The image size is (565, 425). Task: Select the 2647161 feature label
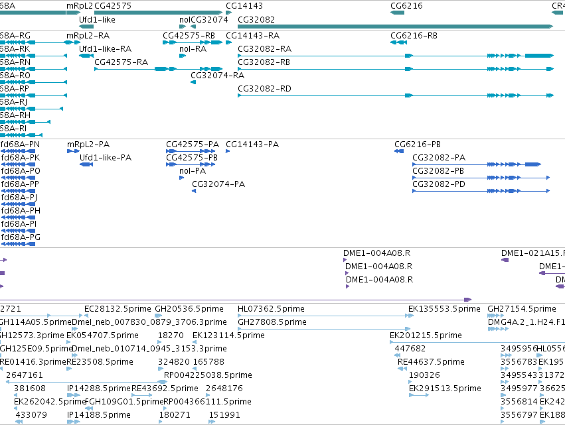[x=25, y=376]
